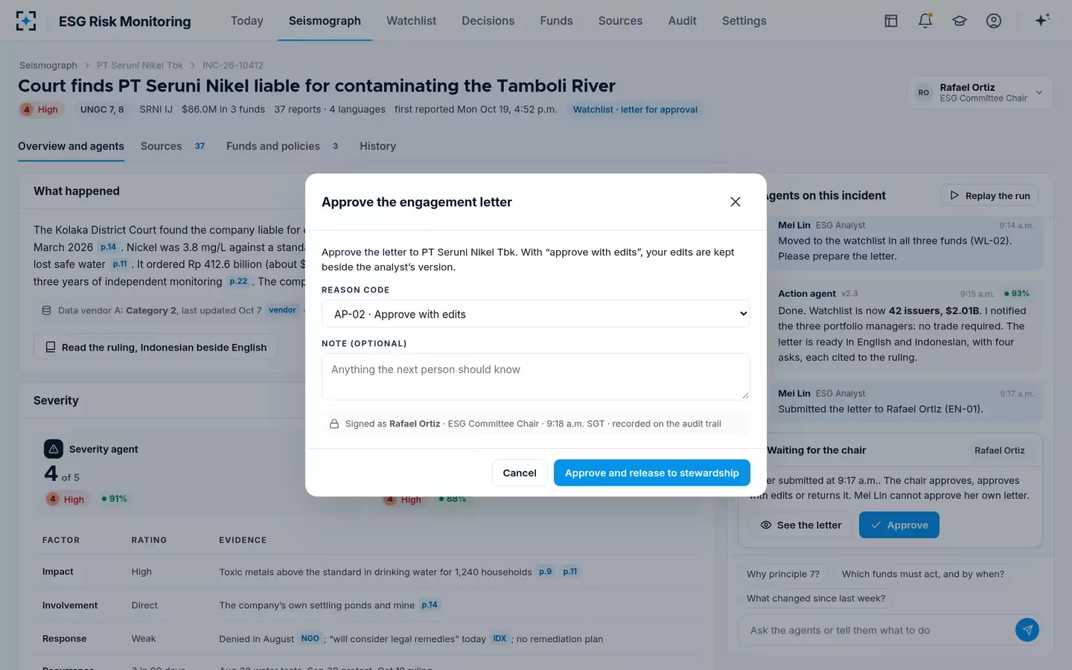
Task: Click the Note optional text area
Action: 536,377
